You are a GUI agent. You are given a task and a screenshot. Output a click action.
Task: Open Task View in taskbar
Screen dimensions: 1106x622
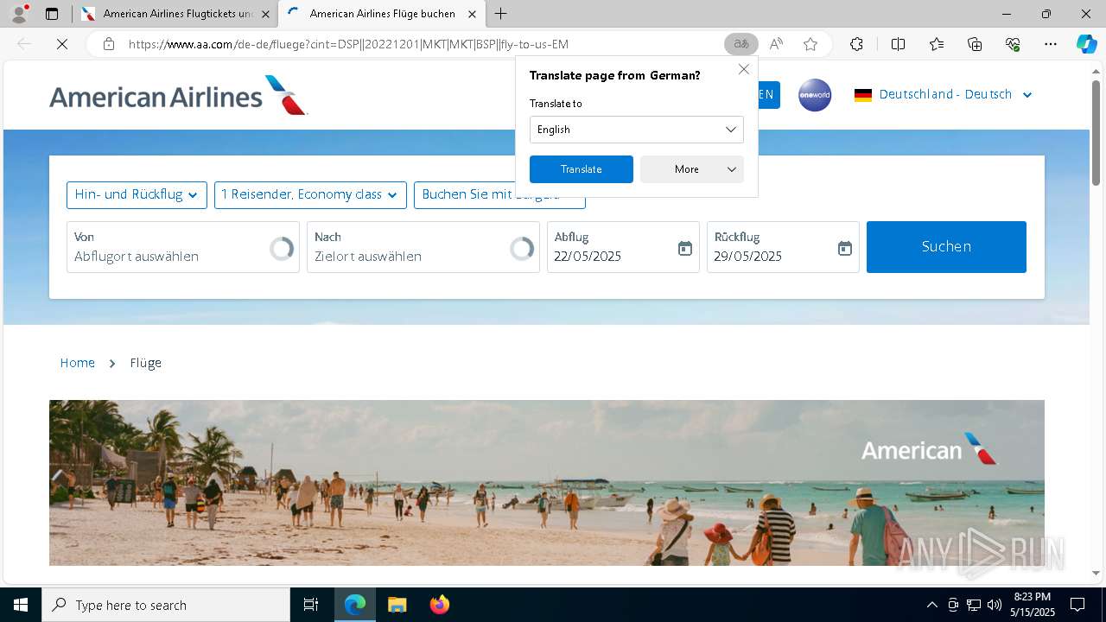[x=311, y=605]
